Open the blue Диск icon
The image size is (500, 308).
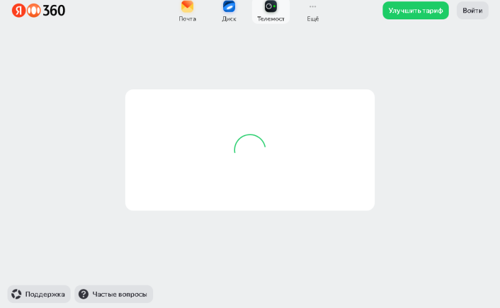(229, 6)
